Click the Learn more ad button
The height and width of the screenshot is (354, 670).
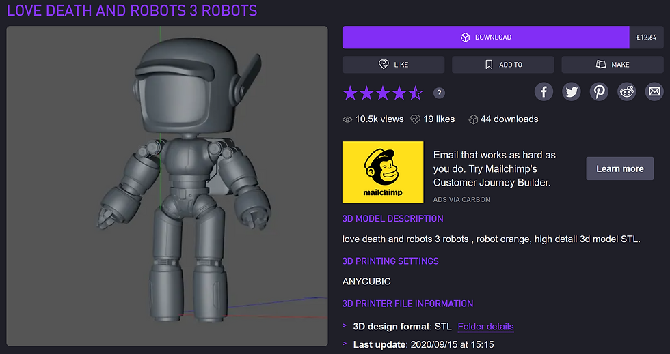[x=619, y=168]
